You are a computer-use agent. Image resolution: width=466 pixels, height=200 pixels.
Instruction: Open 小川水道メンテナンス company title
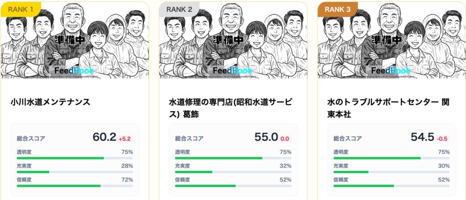pos(50,102)
